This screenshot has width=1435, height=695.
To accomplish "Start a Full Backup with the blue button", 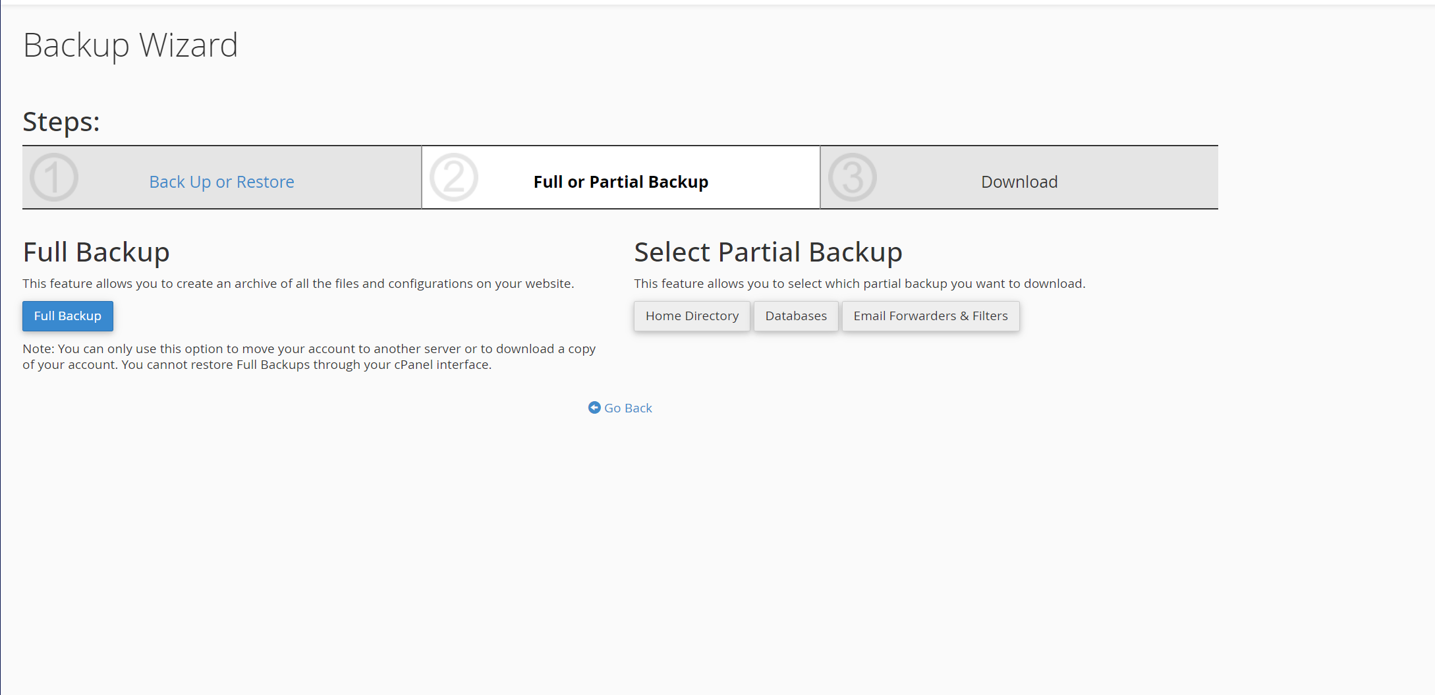I will (x=68, y=316).
